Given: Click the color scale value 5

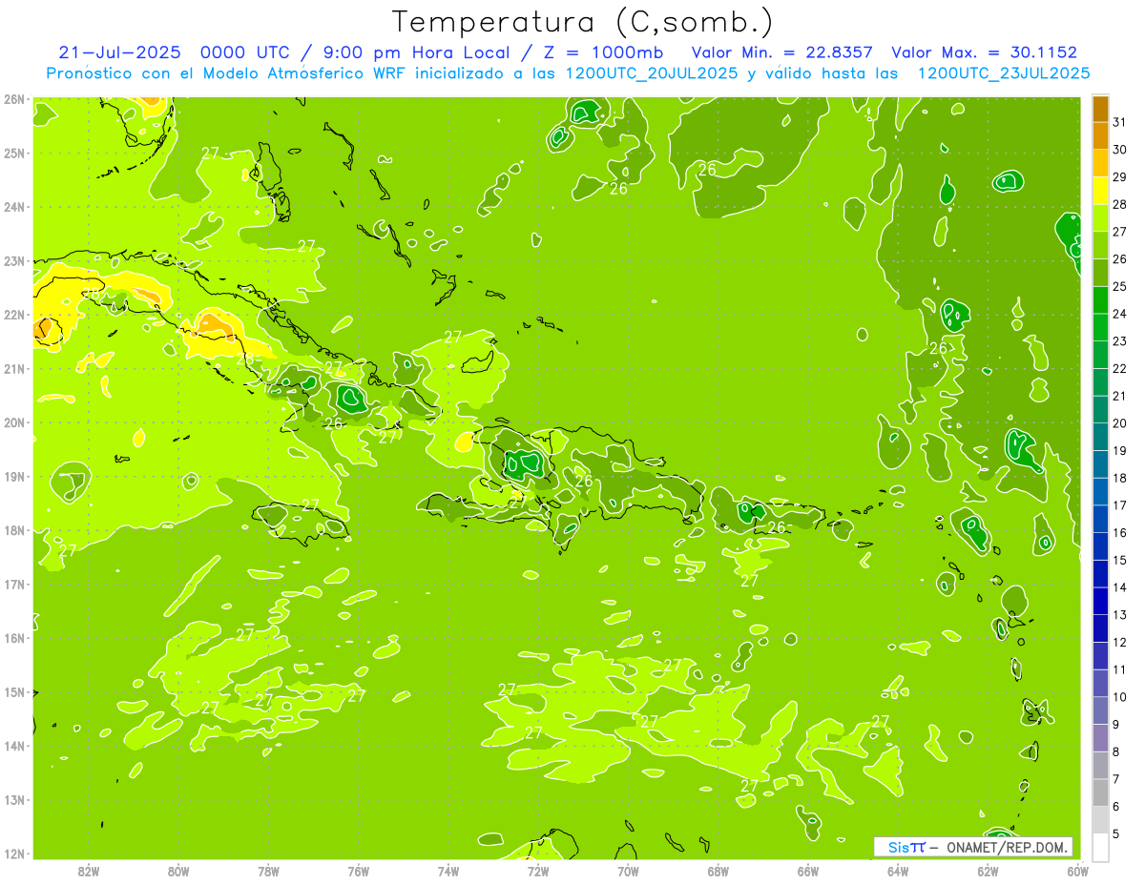Looking at the screenshot, I should point(1116,834).
